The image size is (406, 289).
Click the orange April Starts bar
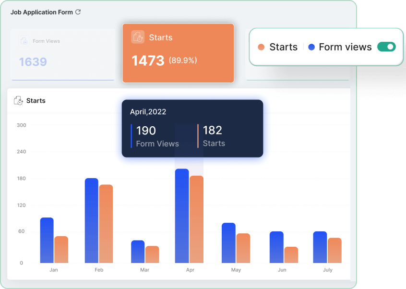[196, 219]
